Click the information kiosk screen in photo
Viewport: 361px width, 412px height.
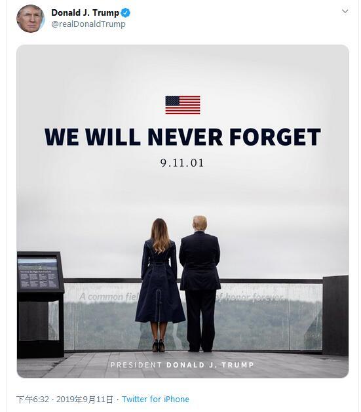(38, 274)
